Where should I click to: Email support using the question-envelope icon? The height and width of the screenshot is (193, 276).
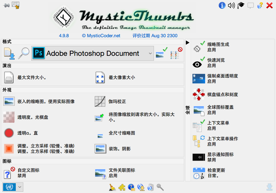[131, 187]
